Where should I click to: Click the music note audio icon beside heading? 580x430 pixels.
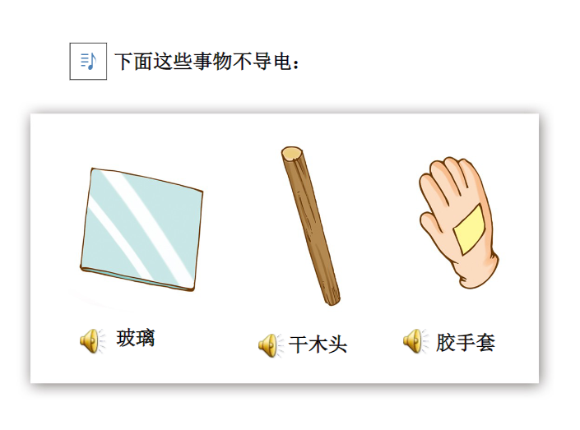coord(88,61)
